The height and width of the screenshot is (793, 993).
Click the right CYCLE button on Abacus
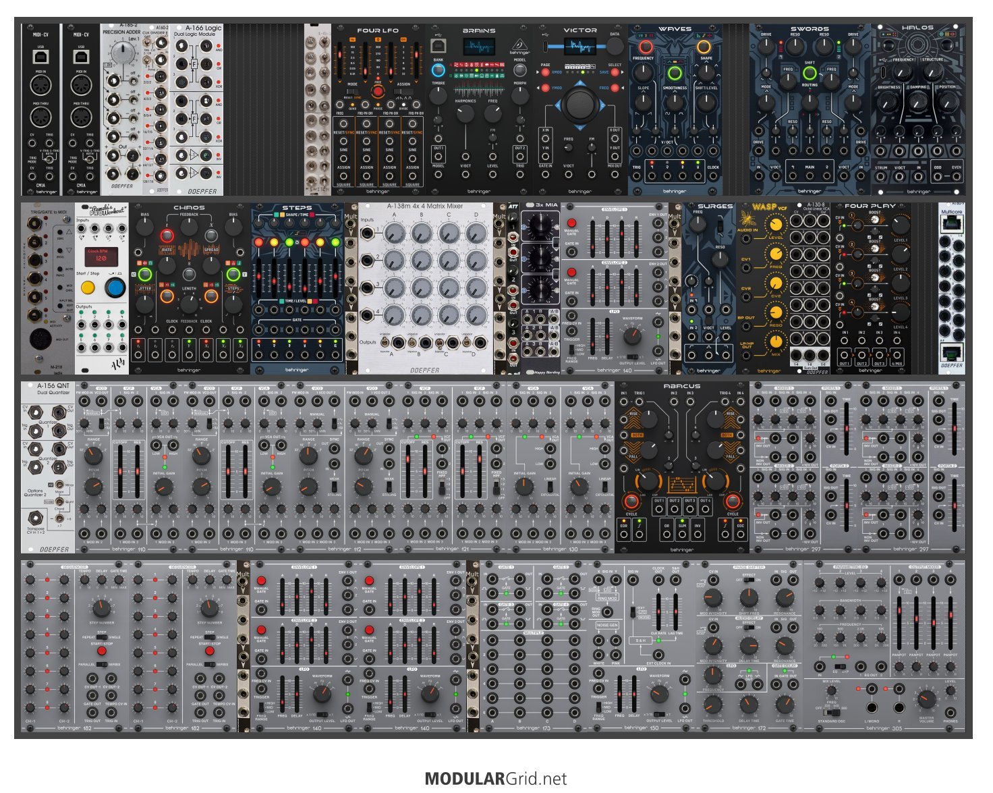[733, 501]
